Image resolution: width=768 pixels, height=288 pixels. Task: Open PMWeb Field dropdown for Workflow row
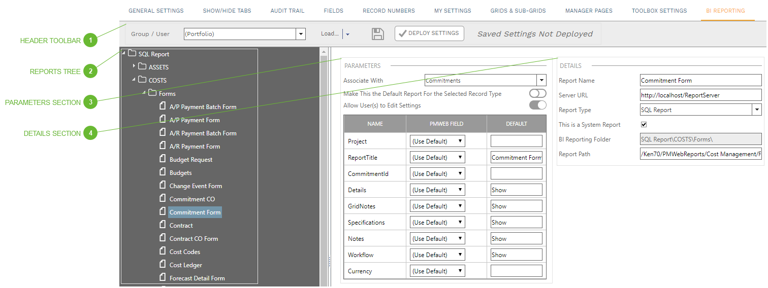(x=437, y=255)
